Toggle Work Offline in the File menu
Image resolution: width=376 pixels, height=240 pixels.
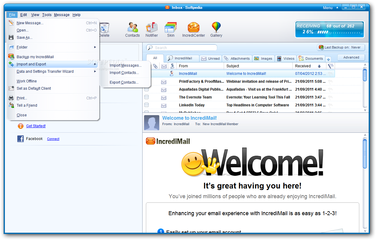click(27, 81)
